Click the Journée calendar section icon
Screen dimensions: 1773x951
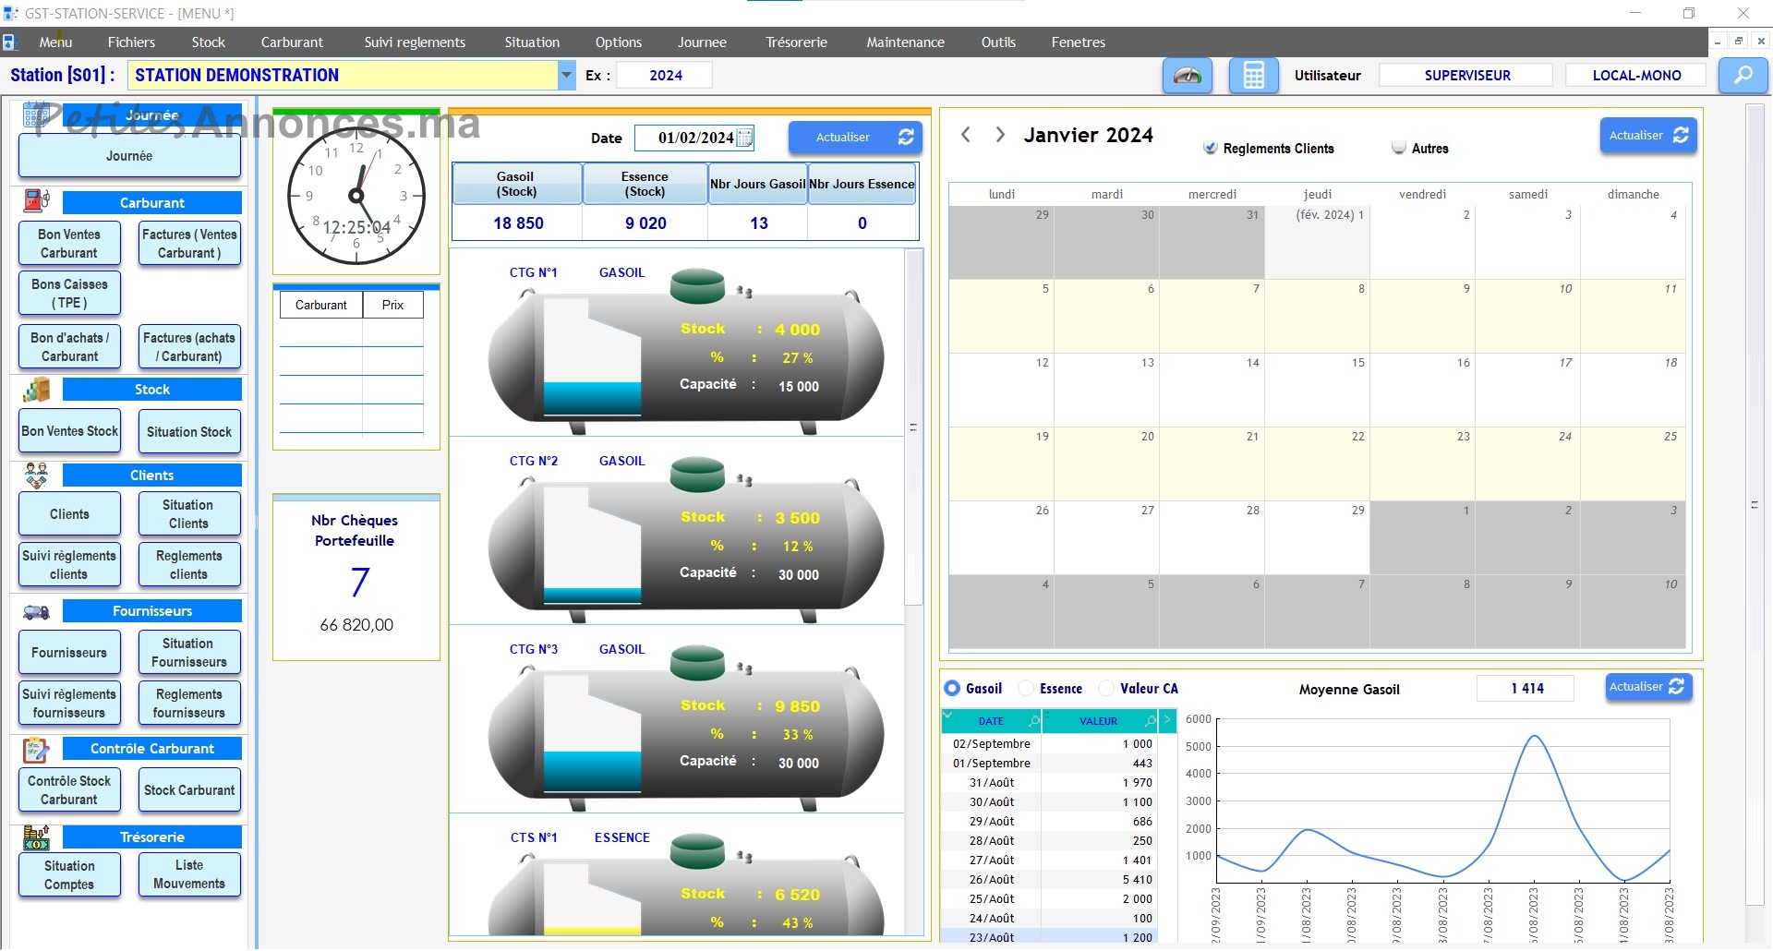pyautogui.click(x=36, y=115)
